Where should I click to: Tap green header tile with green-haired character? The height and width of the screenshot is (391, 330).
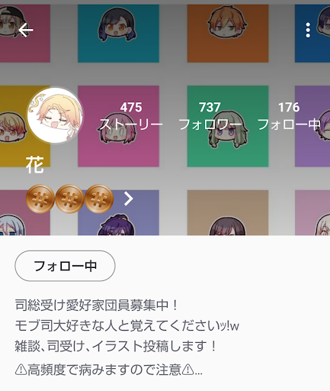pos(228,126)
